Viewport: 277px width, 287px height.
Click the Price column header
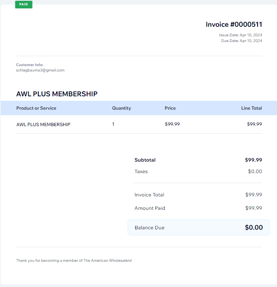click(x=170, y=108)
